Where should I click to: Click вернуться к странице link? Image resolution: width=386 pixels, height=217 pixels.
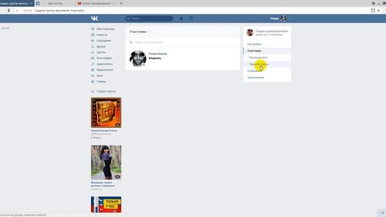pyautogui.click(x=269, y=35)
